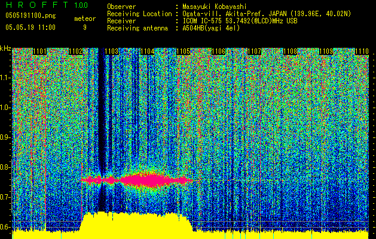The width and height of the screenshot is (376, 239).
Task: Click the Observer name Masayuki Kobayashi
Action: pyautogui.click(x=215, y=7)
